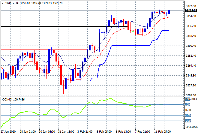Image resolution: width=198 pixels, height=135 pixels.
Task: Click the latest blue candle at 3365
Action: pos(169,12)
